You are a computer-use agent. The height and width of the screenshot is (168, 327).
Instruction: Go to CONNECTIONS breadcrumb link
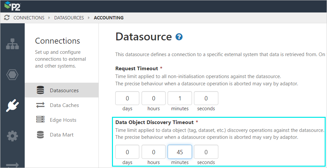pyautogui.click(x=29, y=18)
